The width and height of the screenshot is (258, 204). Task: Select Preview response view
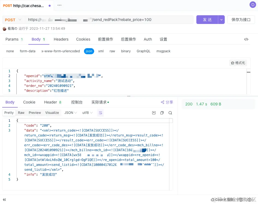click(35, 113)
